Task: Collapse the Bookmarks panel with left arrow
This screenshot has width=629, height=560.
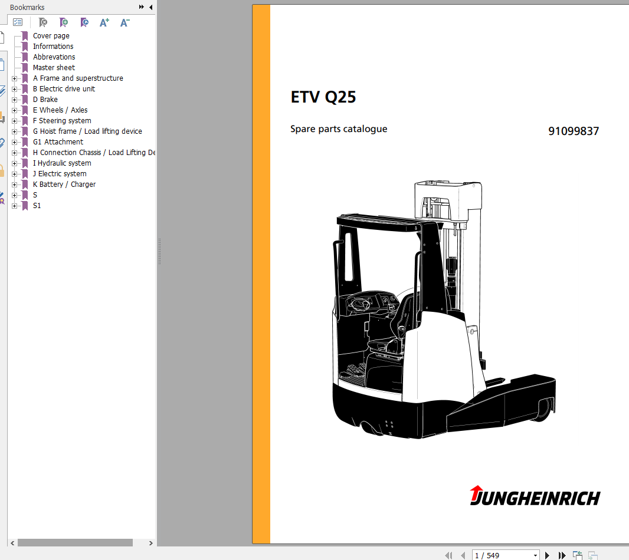Action: 151,7
